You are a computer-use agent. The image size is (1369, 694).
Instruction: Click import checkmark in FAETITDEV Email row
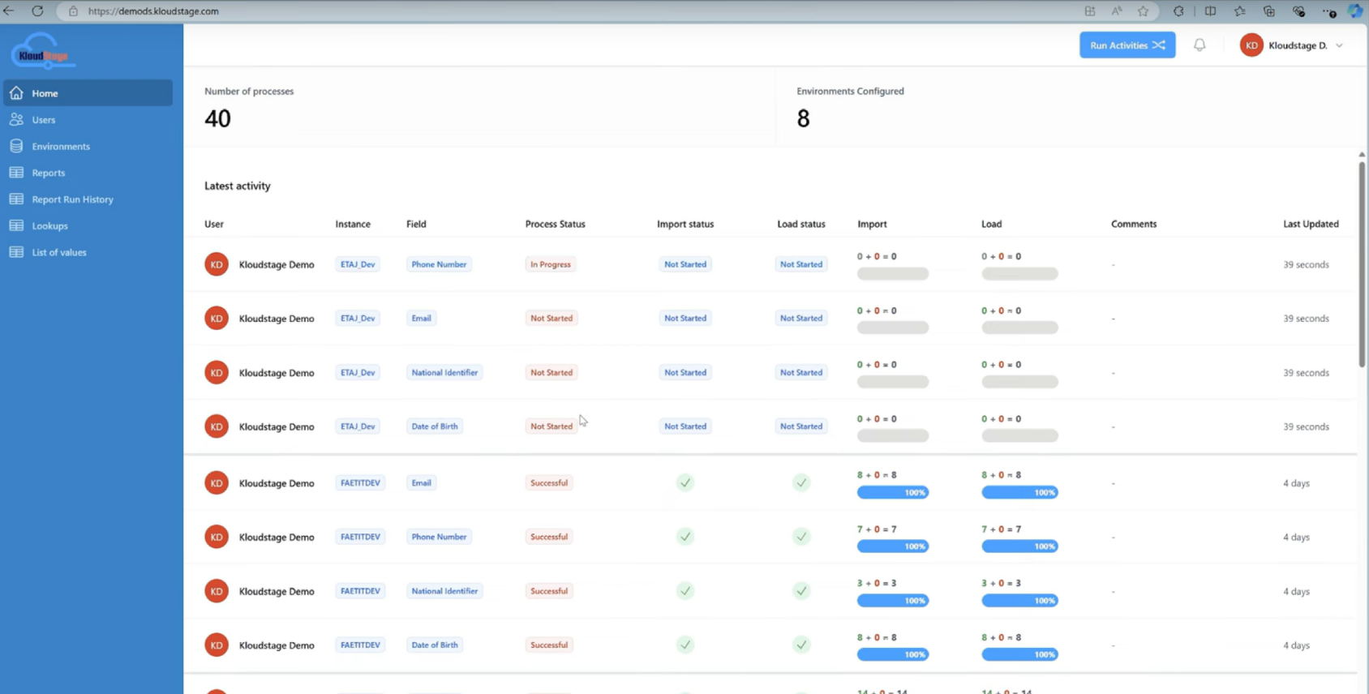(685, 483)
